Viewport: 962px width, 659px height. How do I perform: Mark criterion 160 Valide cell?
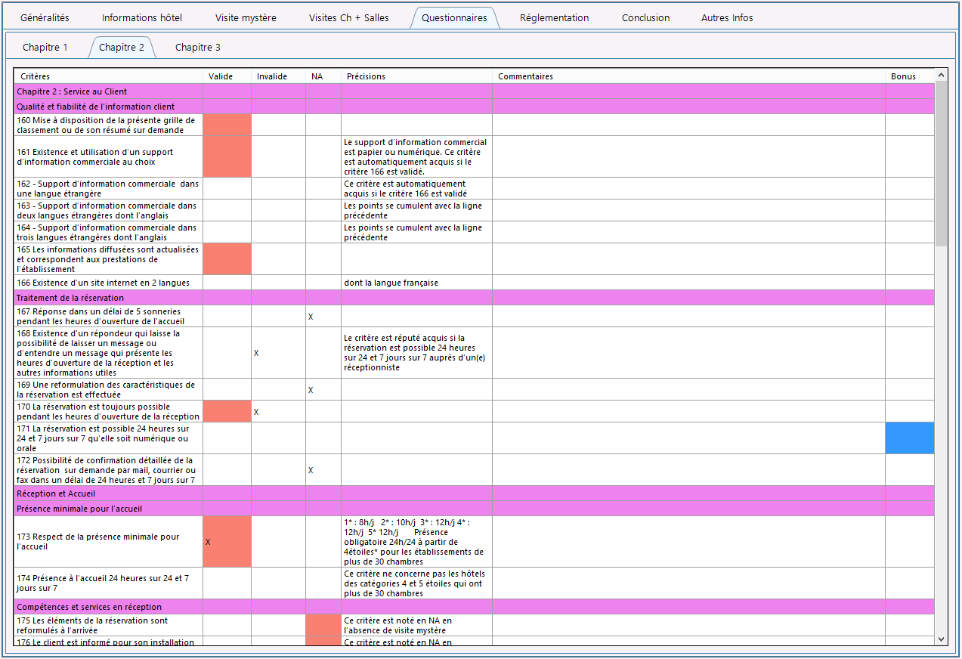[227, 125]
